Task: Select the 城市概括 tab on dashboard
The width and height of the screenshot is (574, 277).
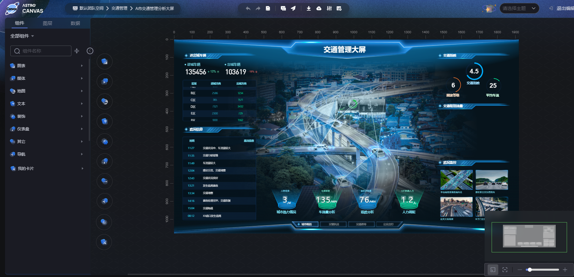Action: 306,224
